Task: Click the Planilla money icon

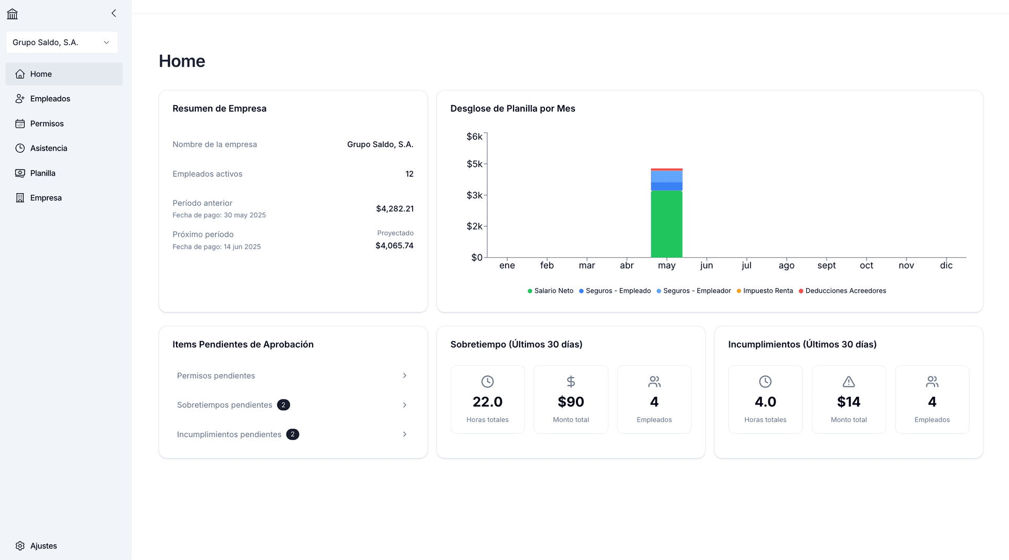Action: pyautogui.click(x=20, y=173)
